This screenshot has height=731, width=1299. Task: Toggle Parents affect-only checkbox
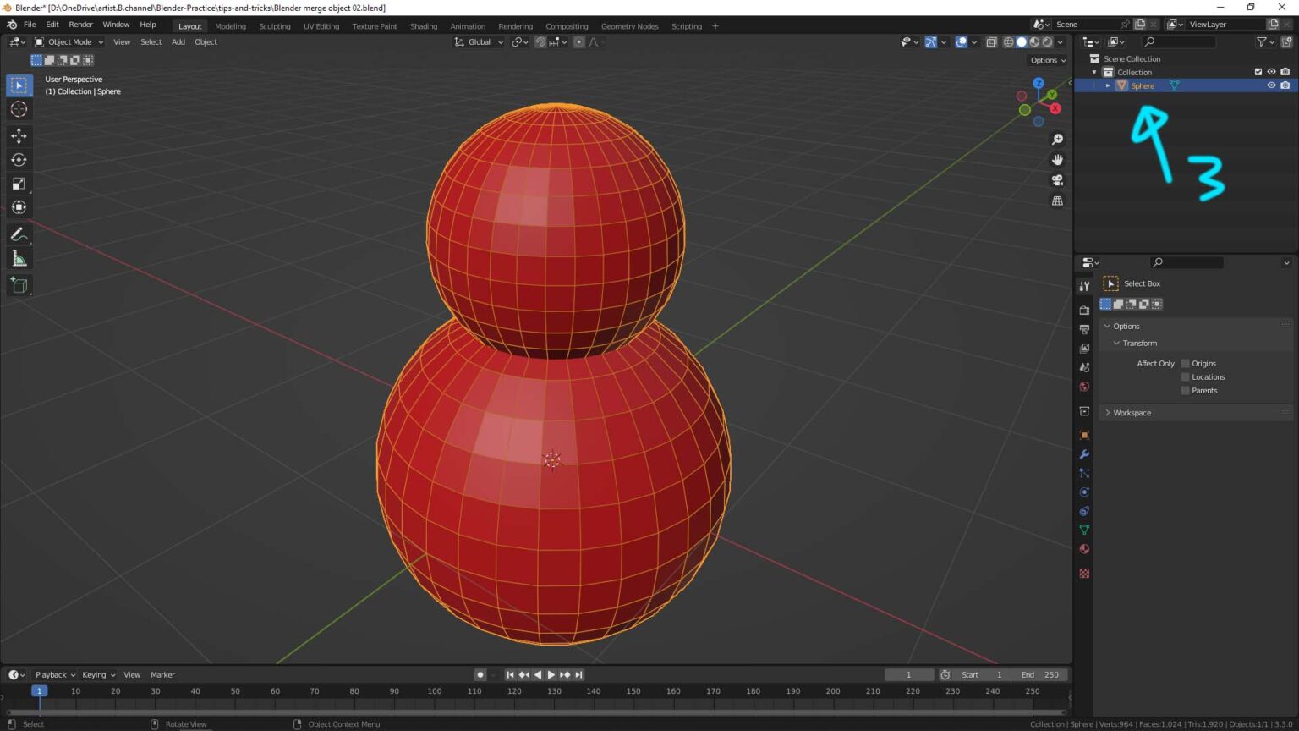click(1185, 390)
